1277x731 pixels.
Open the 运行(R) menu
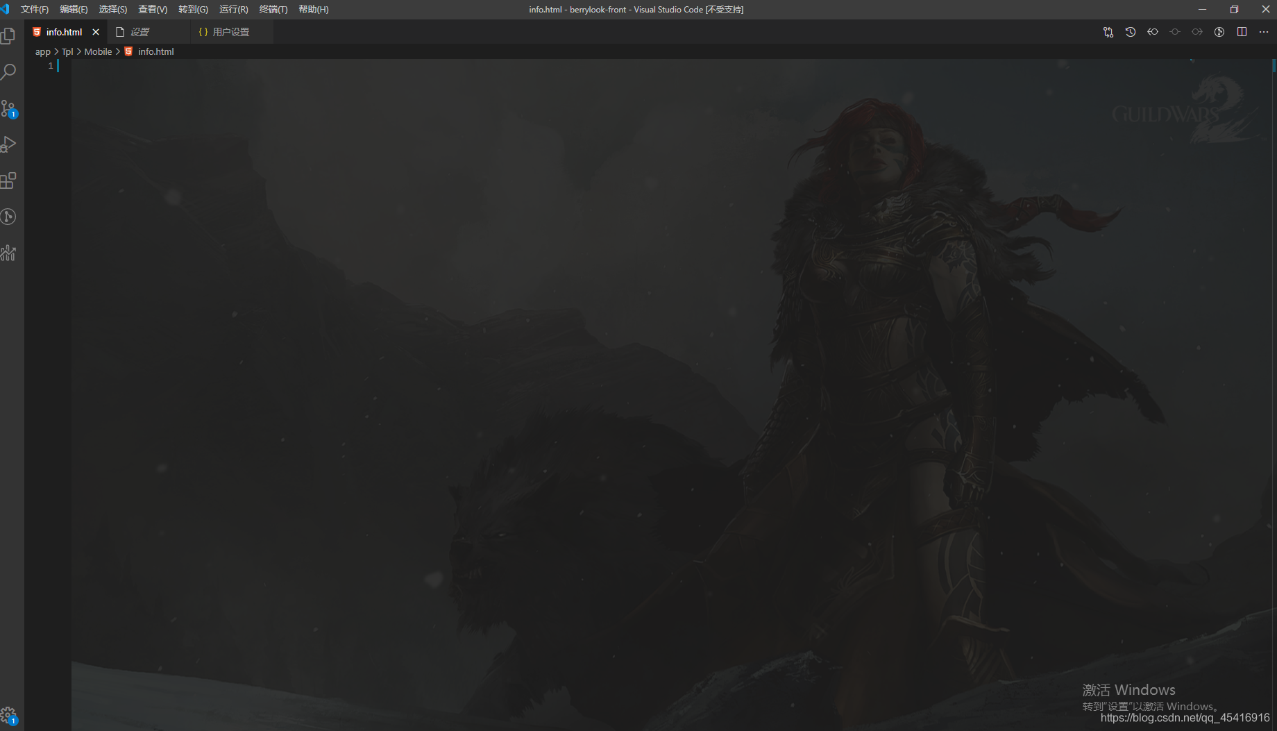233,9
